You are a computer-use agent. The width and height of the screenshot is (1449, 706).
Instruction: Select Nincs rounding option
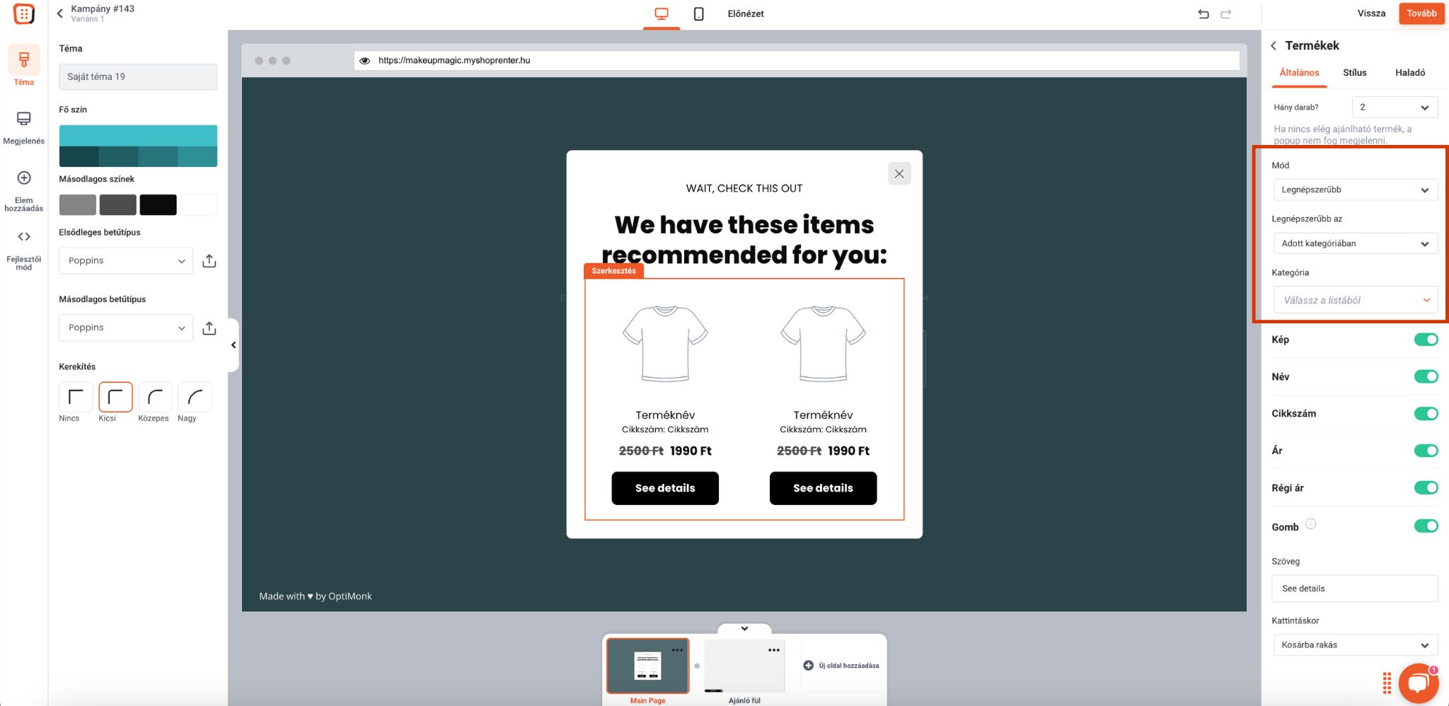point(76,397)
